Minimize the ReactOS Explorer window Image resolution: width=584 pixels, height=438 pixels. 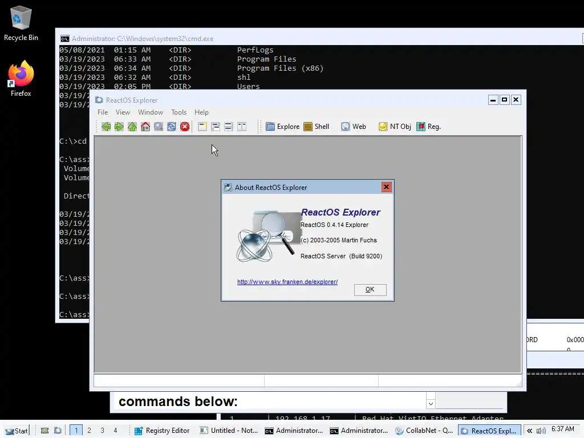pyautogui.click(x=493, y=100)
